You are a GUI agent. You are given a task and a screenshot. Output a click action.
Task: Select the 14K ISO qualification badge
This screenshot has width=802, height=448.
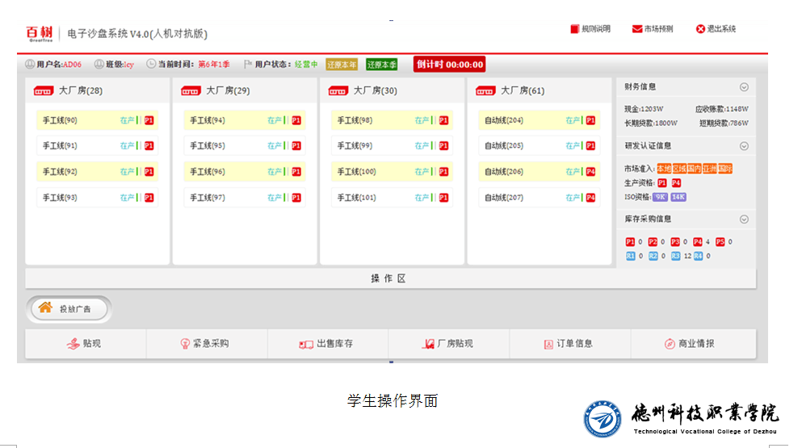coord(678,197)
